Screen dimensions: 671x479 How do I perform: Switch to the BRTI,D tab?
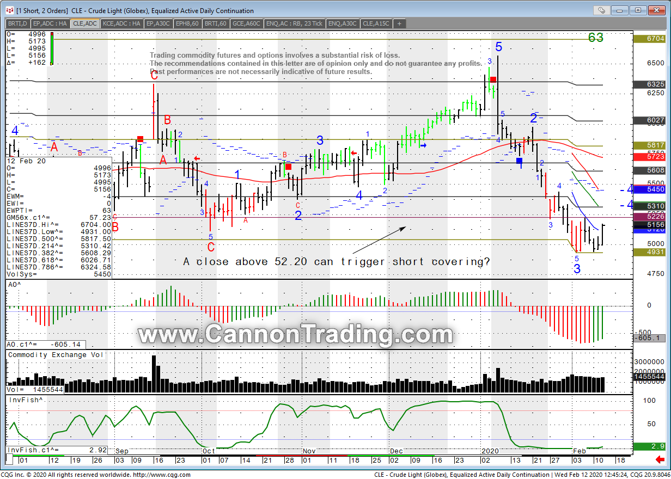pyautogui.click(x=18, y=23)
